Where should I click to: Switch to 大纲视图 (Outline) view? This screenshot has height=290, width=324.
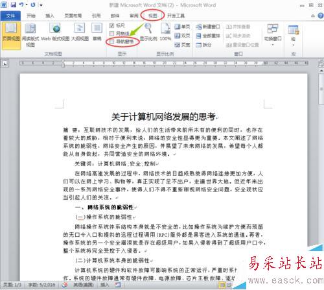[x=80, y=32]
